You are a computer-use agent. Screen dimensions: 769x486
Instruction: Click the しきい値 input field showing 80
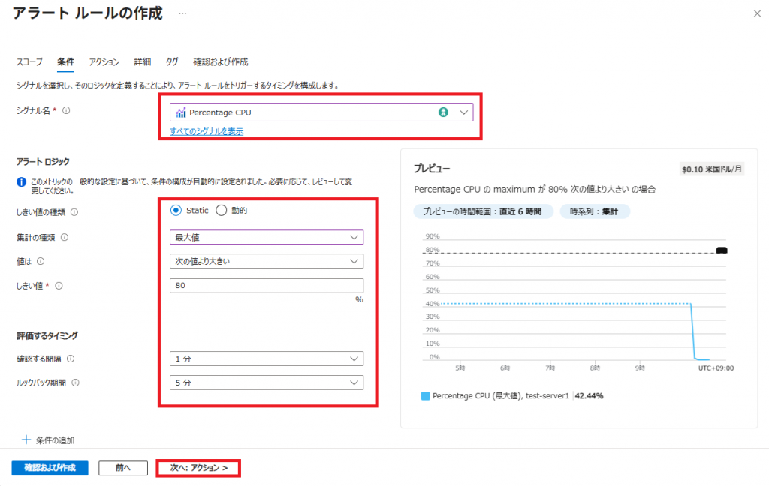tap(267, 286)
